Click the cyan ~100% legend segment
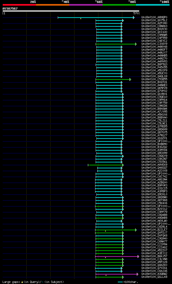Viewport: 172px width, 284px height. 153,5
